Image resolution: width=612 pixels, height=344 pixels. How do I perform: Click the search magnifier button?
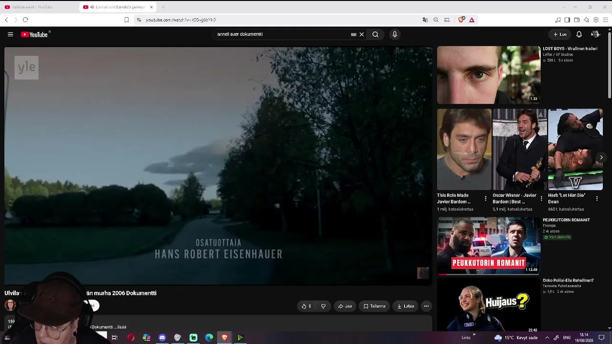pos(375,34)
